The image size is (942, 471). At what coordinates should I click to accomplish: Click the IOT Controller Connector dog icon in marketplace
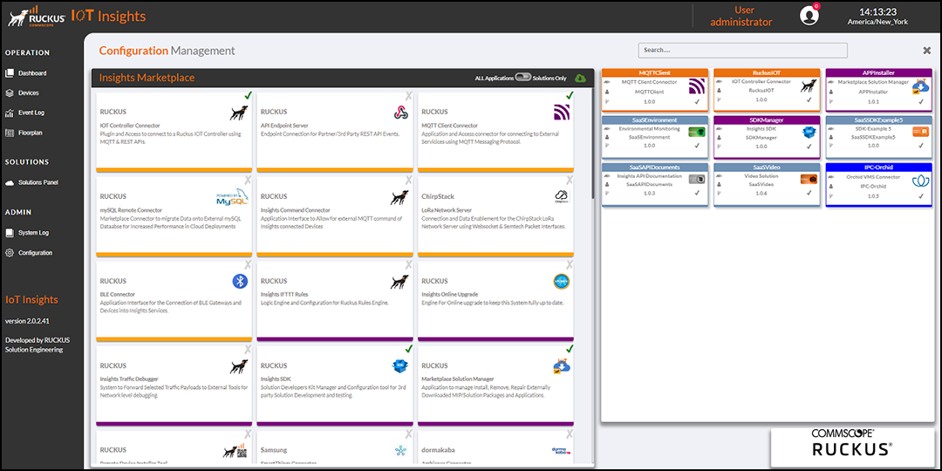(x=238, y=113)
